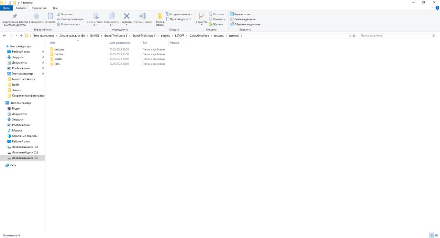Select Локальный диск (C:) in the sidebar
This screenshot has width=440, height=238.
click(x=25, y=147)
